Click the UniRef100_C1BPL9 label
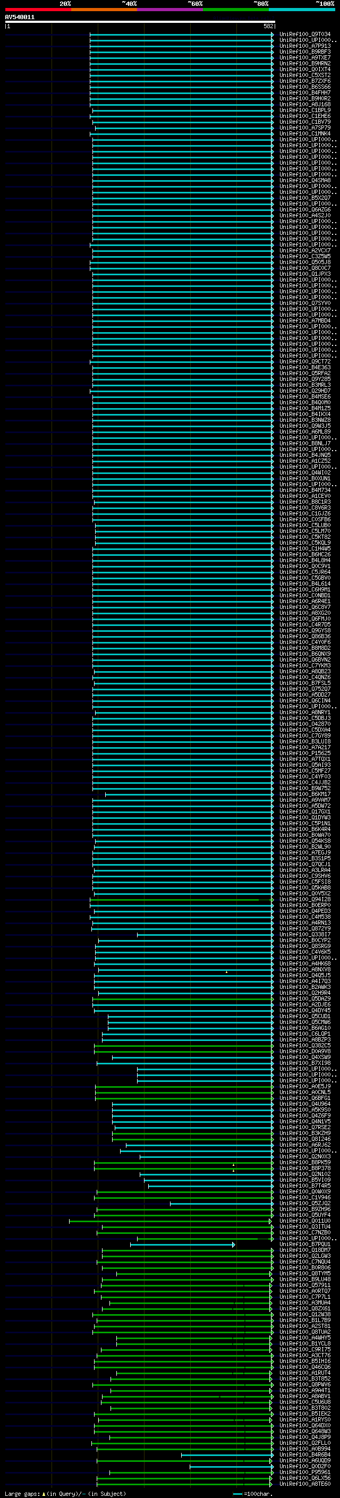340x1498 pixels. (x=304, y=111)
